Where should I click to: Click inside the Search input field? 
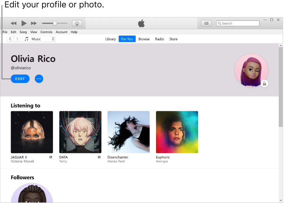point(238,23)
